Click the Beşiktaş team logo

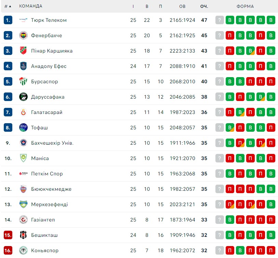tap(23, 235)
